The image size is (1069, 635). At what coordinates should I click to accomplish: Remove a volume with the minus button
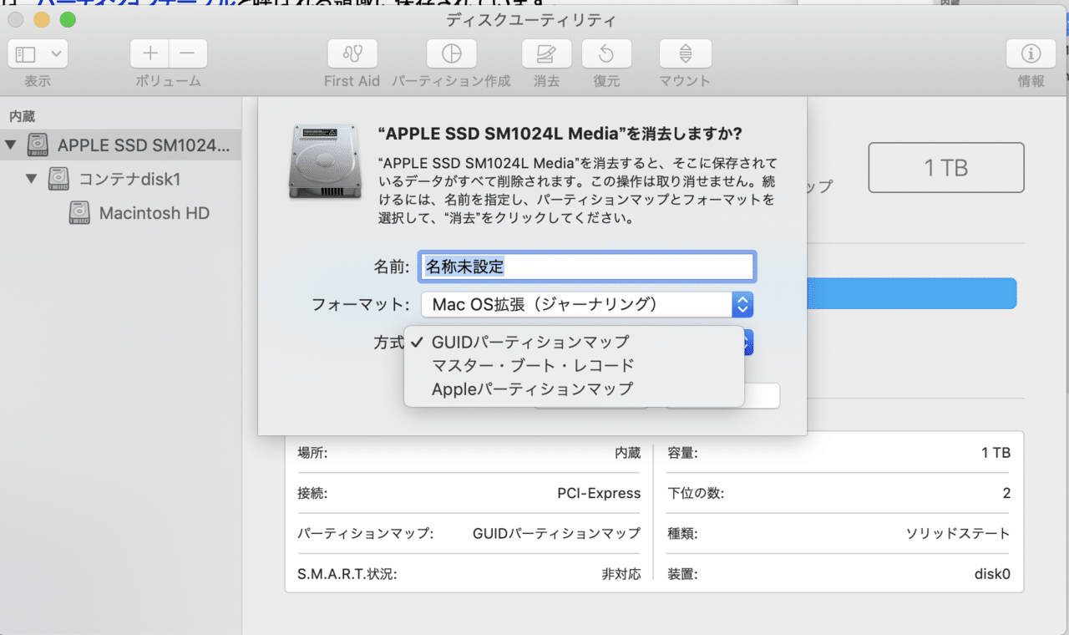coord(188,54)
